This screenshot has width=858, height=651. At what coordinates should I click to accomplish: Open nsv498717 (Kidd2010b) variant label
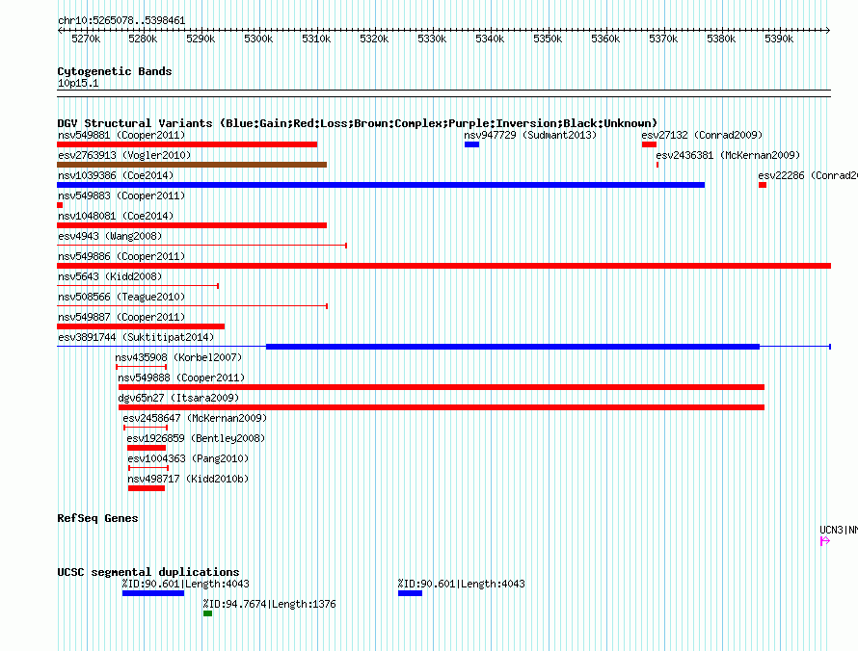click(x=188, y=479)
